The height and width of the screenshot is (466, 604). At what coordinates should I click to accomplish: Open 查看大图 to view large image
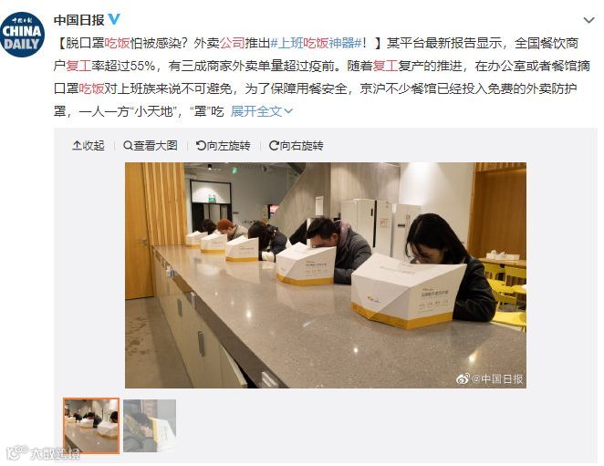pos(151,146)
